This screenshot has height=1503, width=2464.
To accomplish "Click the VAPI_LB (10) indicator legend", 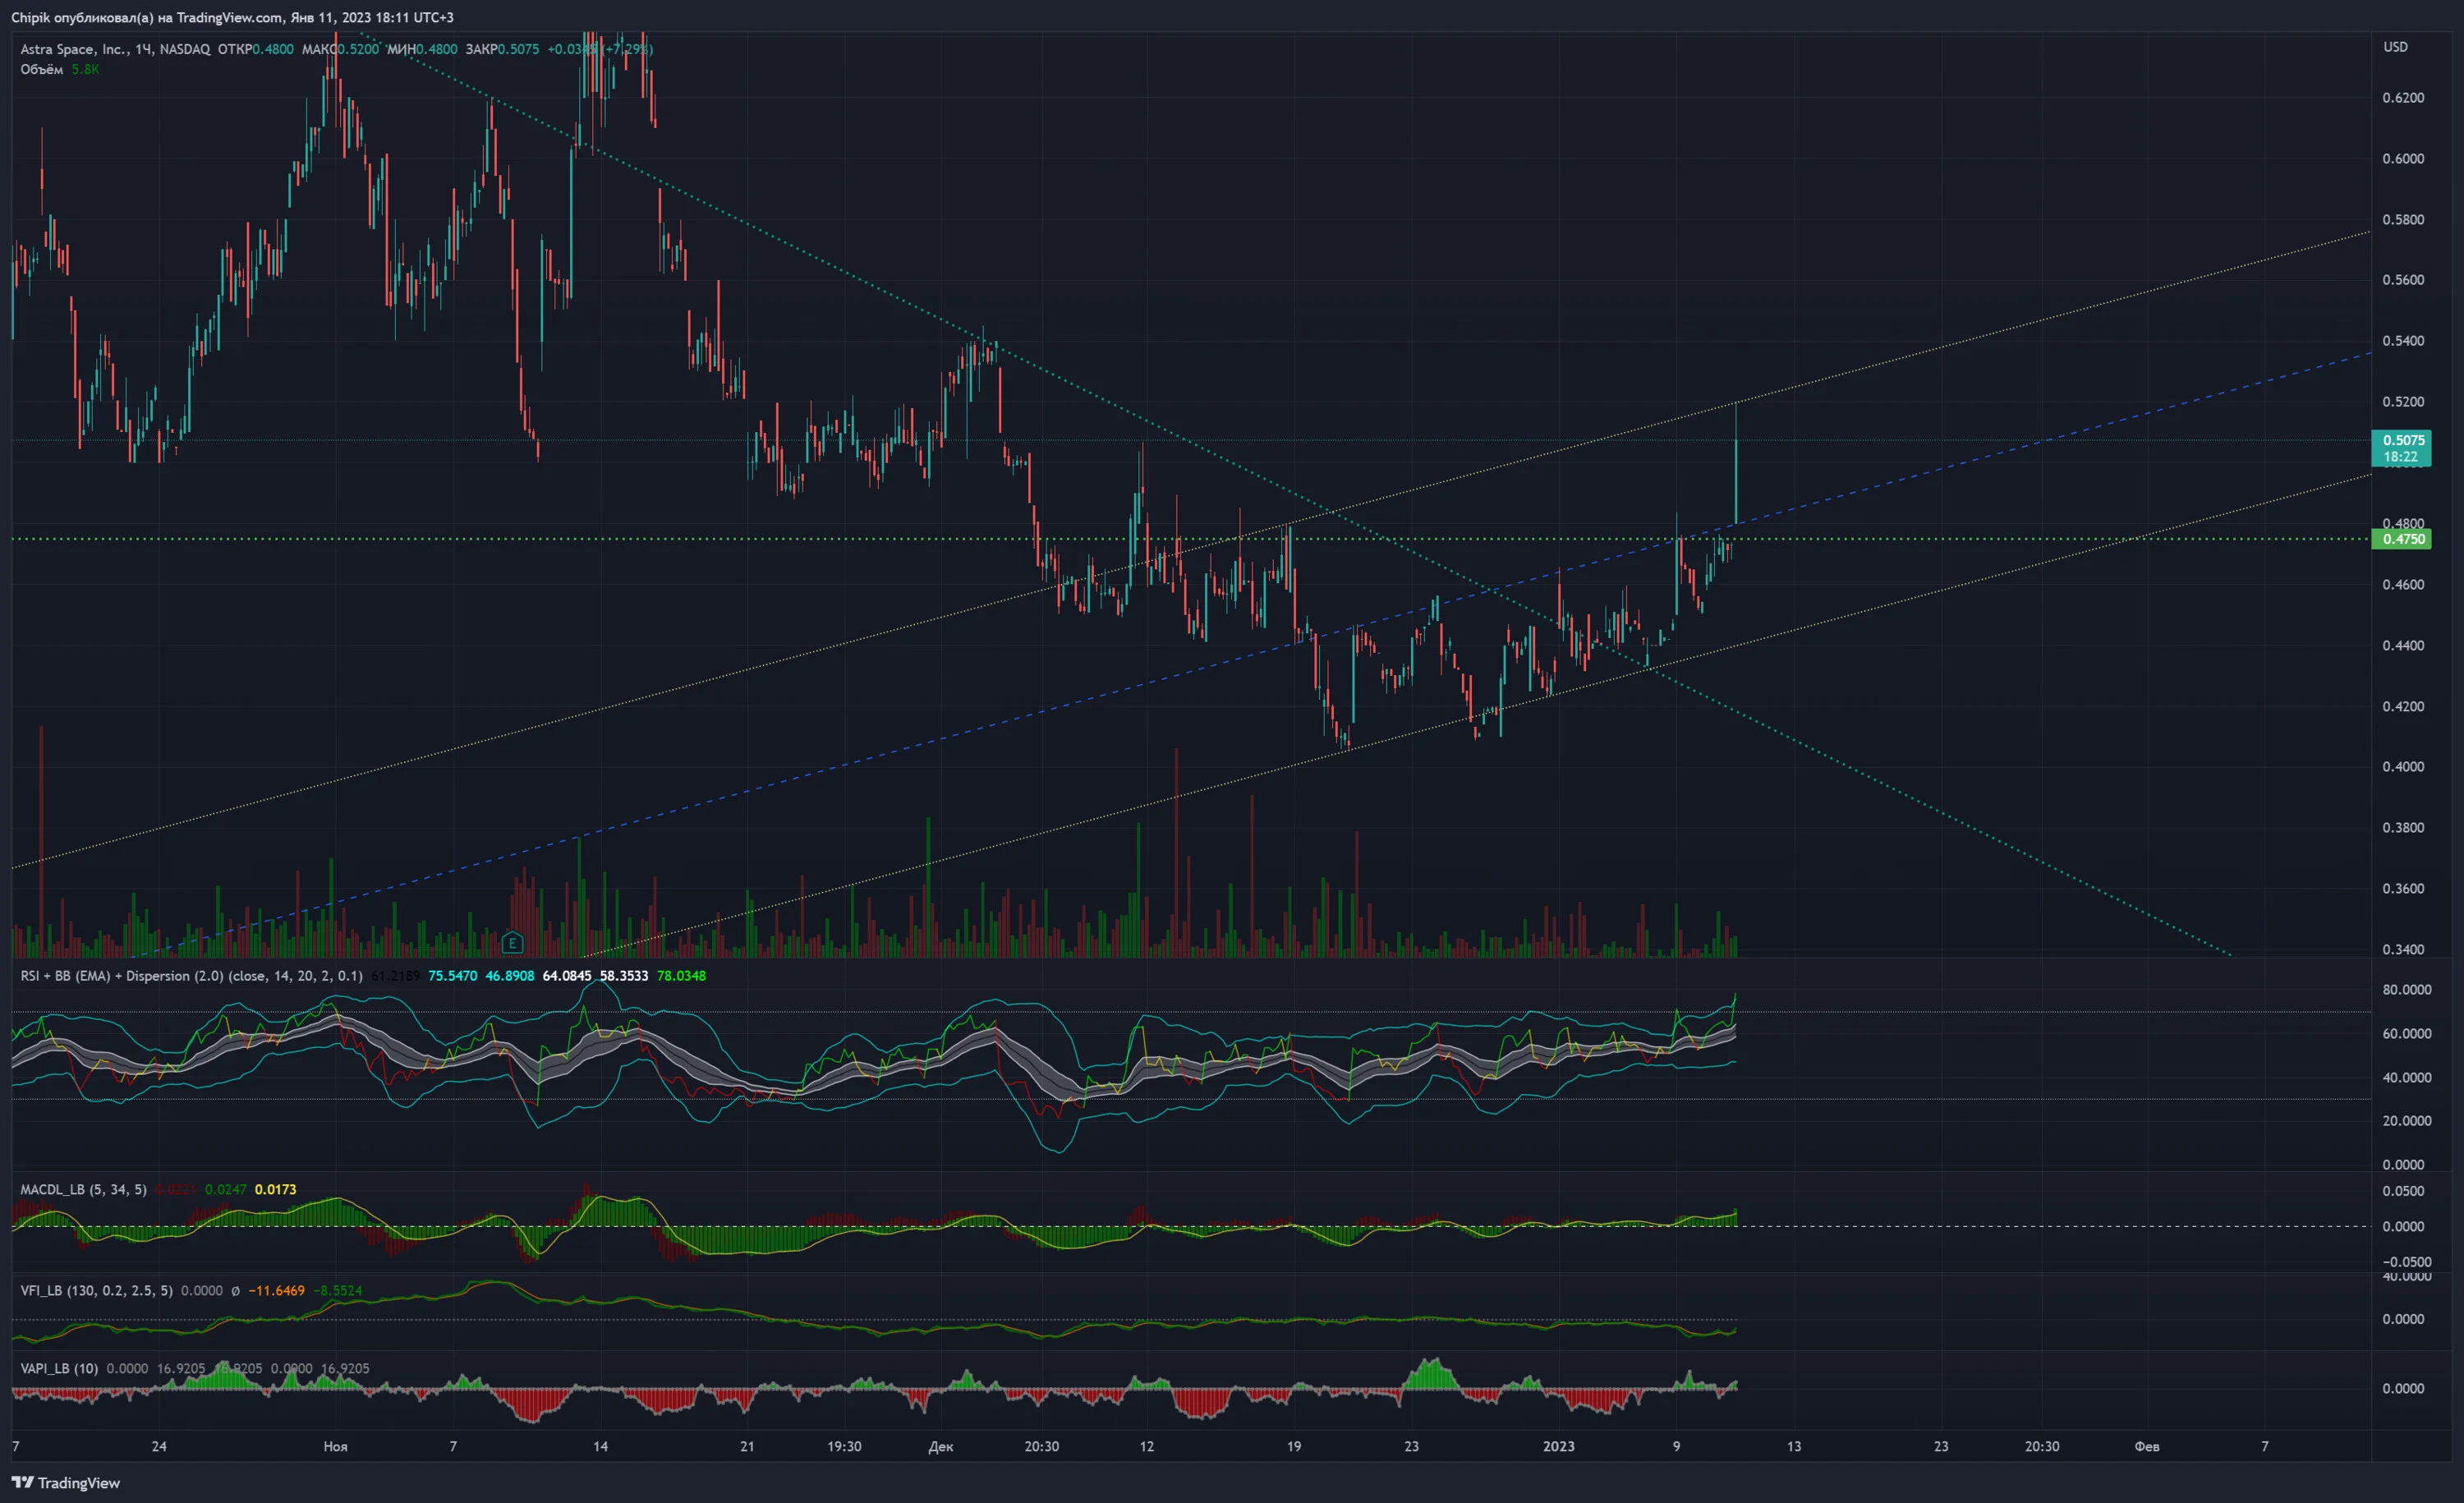I will click(59, 1368).
